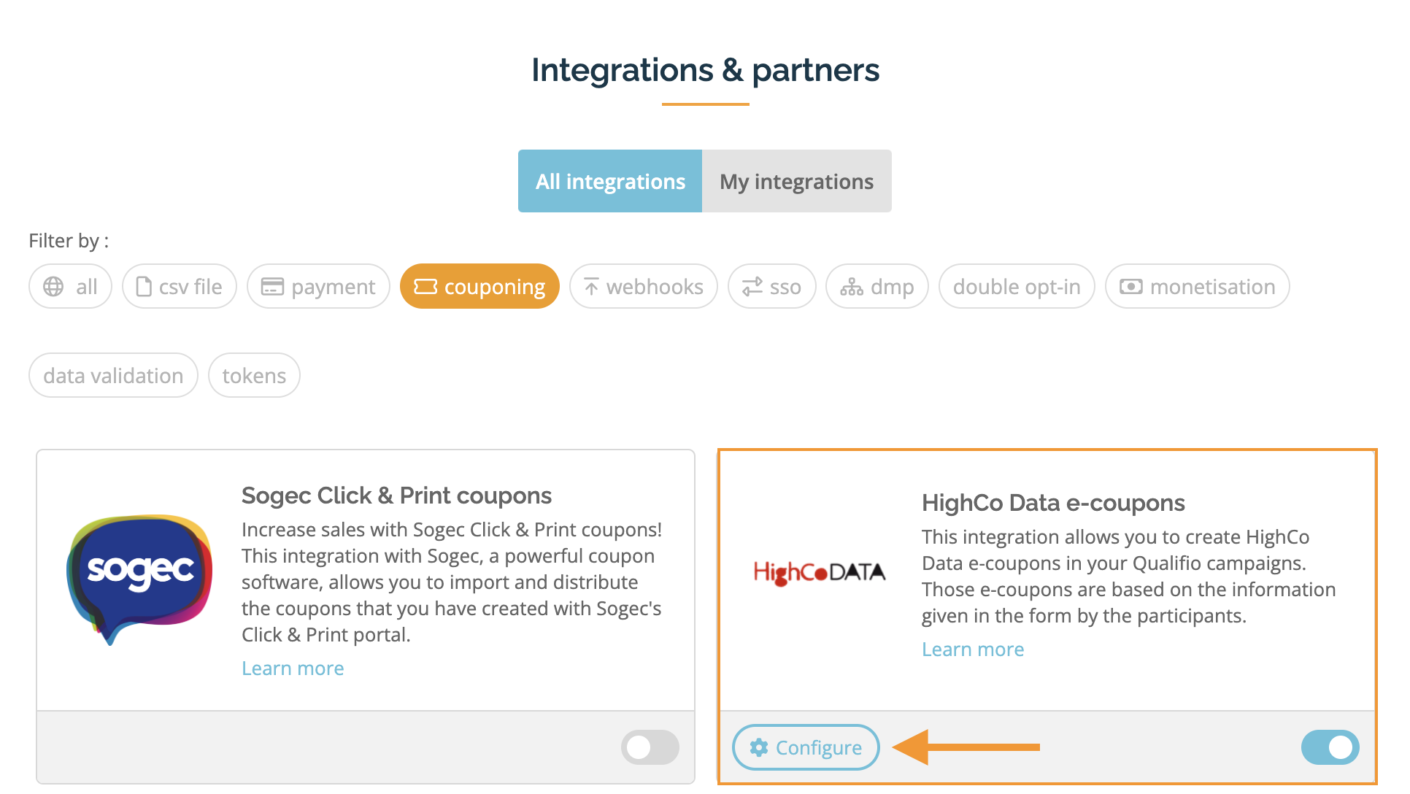
Task: Open the All integrations tab
Action: pyautogui.click(x=610, y=181)
